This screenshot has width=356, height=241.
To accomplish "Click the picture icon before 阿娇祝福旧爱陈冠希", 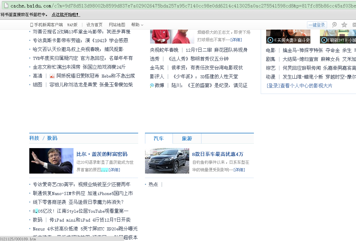I will click(x=52, y=76).
